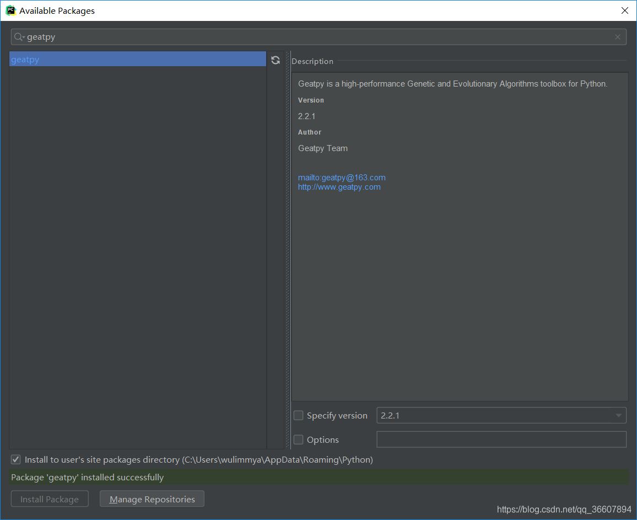Open the mailto:geatpy@163.com link
The image size is (637, 520).
point(342,178)
